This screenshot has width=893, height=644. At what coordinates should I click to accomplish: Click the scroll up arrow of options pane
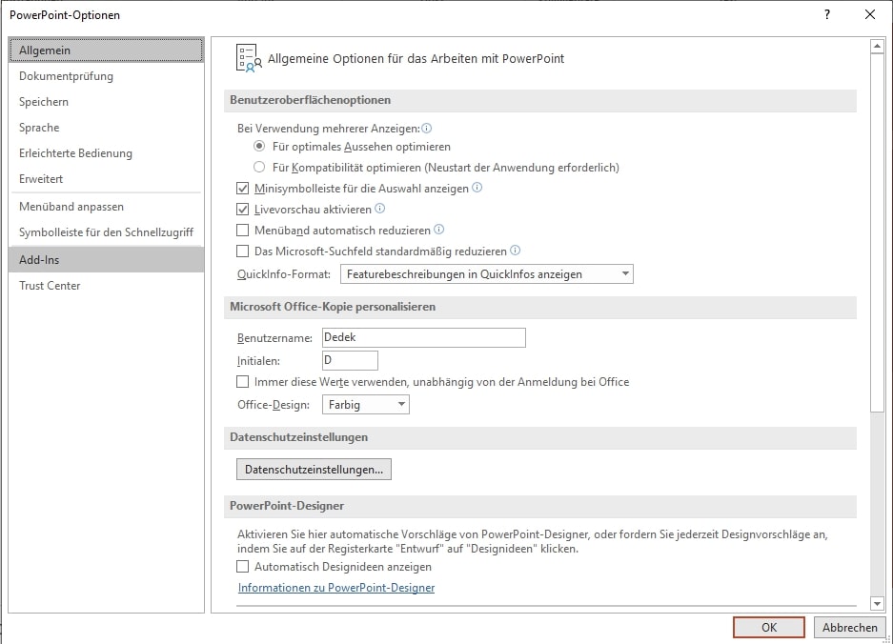tap(877, 46)
